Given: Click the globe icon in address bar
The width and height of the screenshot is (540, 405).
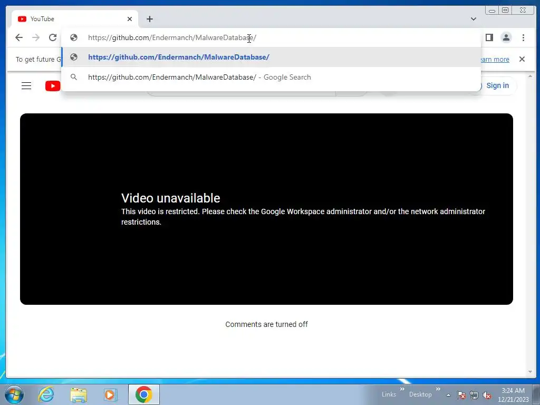Looking at the screenshot, I should point(74,37).
